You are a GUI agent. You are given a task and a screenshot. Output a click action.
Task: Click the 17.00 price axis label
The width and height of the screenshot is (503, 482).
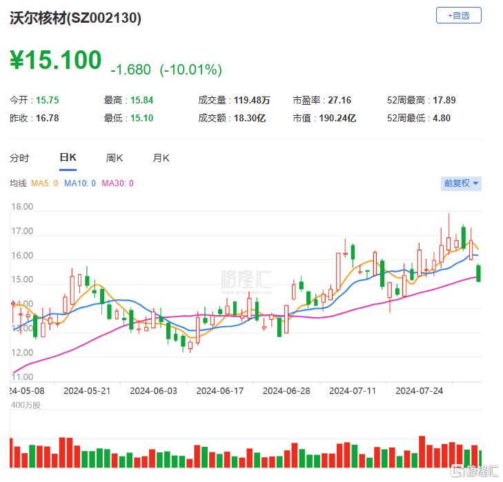[22, 231]
